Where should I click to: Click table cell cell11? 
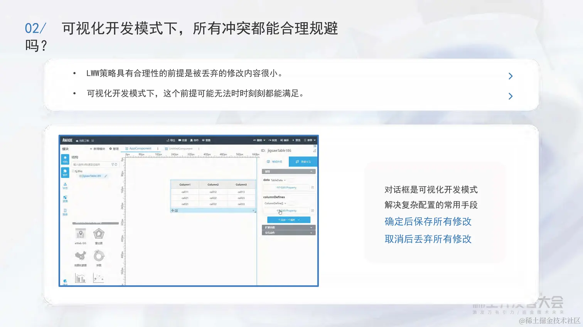pyautogui.click(x=185, y=192)
